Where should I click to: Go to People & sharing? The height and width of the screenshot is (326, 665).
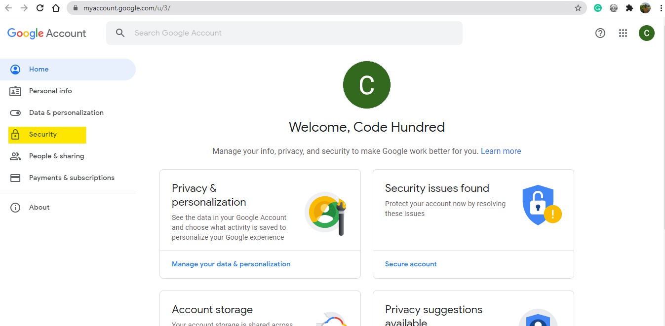(x=56, y=156)
